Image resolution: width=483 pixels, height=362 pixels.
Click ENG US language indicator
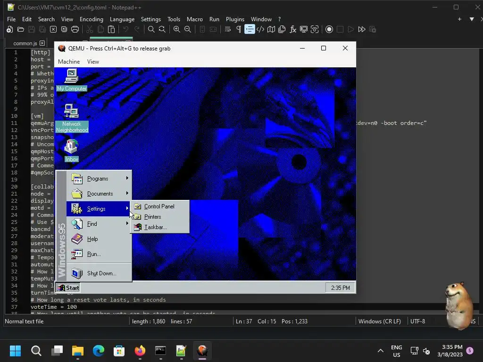396,351
